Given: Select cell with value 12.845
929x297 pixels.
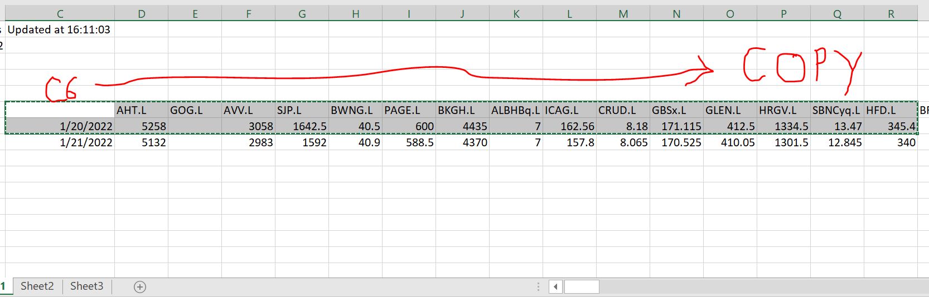Looking at the screenshot, I should tap(837, 142).
